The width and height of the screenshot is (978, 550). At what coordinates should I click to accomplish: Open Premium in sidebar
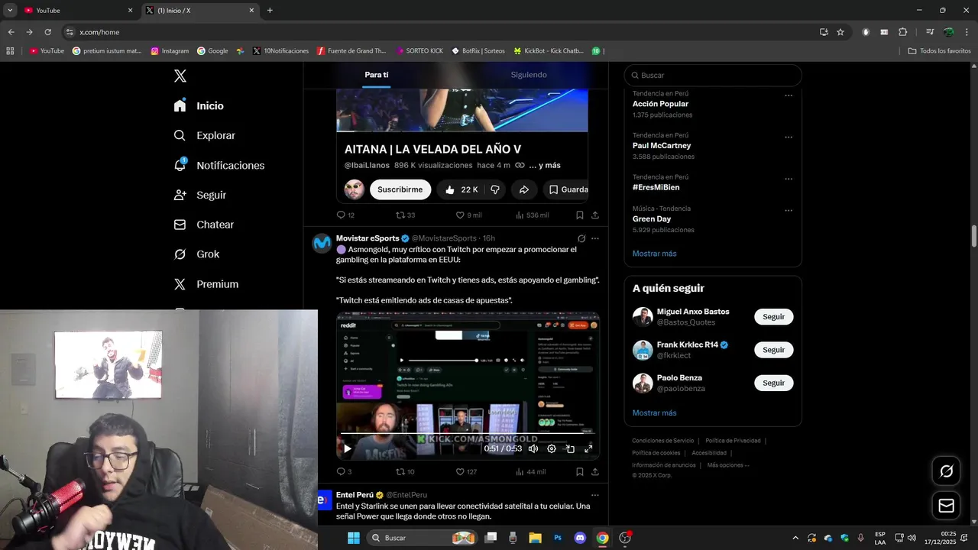[206, 284]
